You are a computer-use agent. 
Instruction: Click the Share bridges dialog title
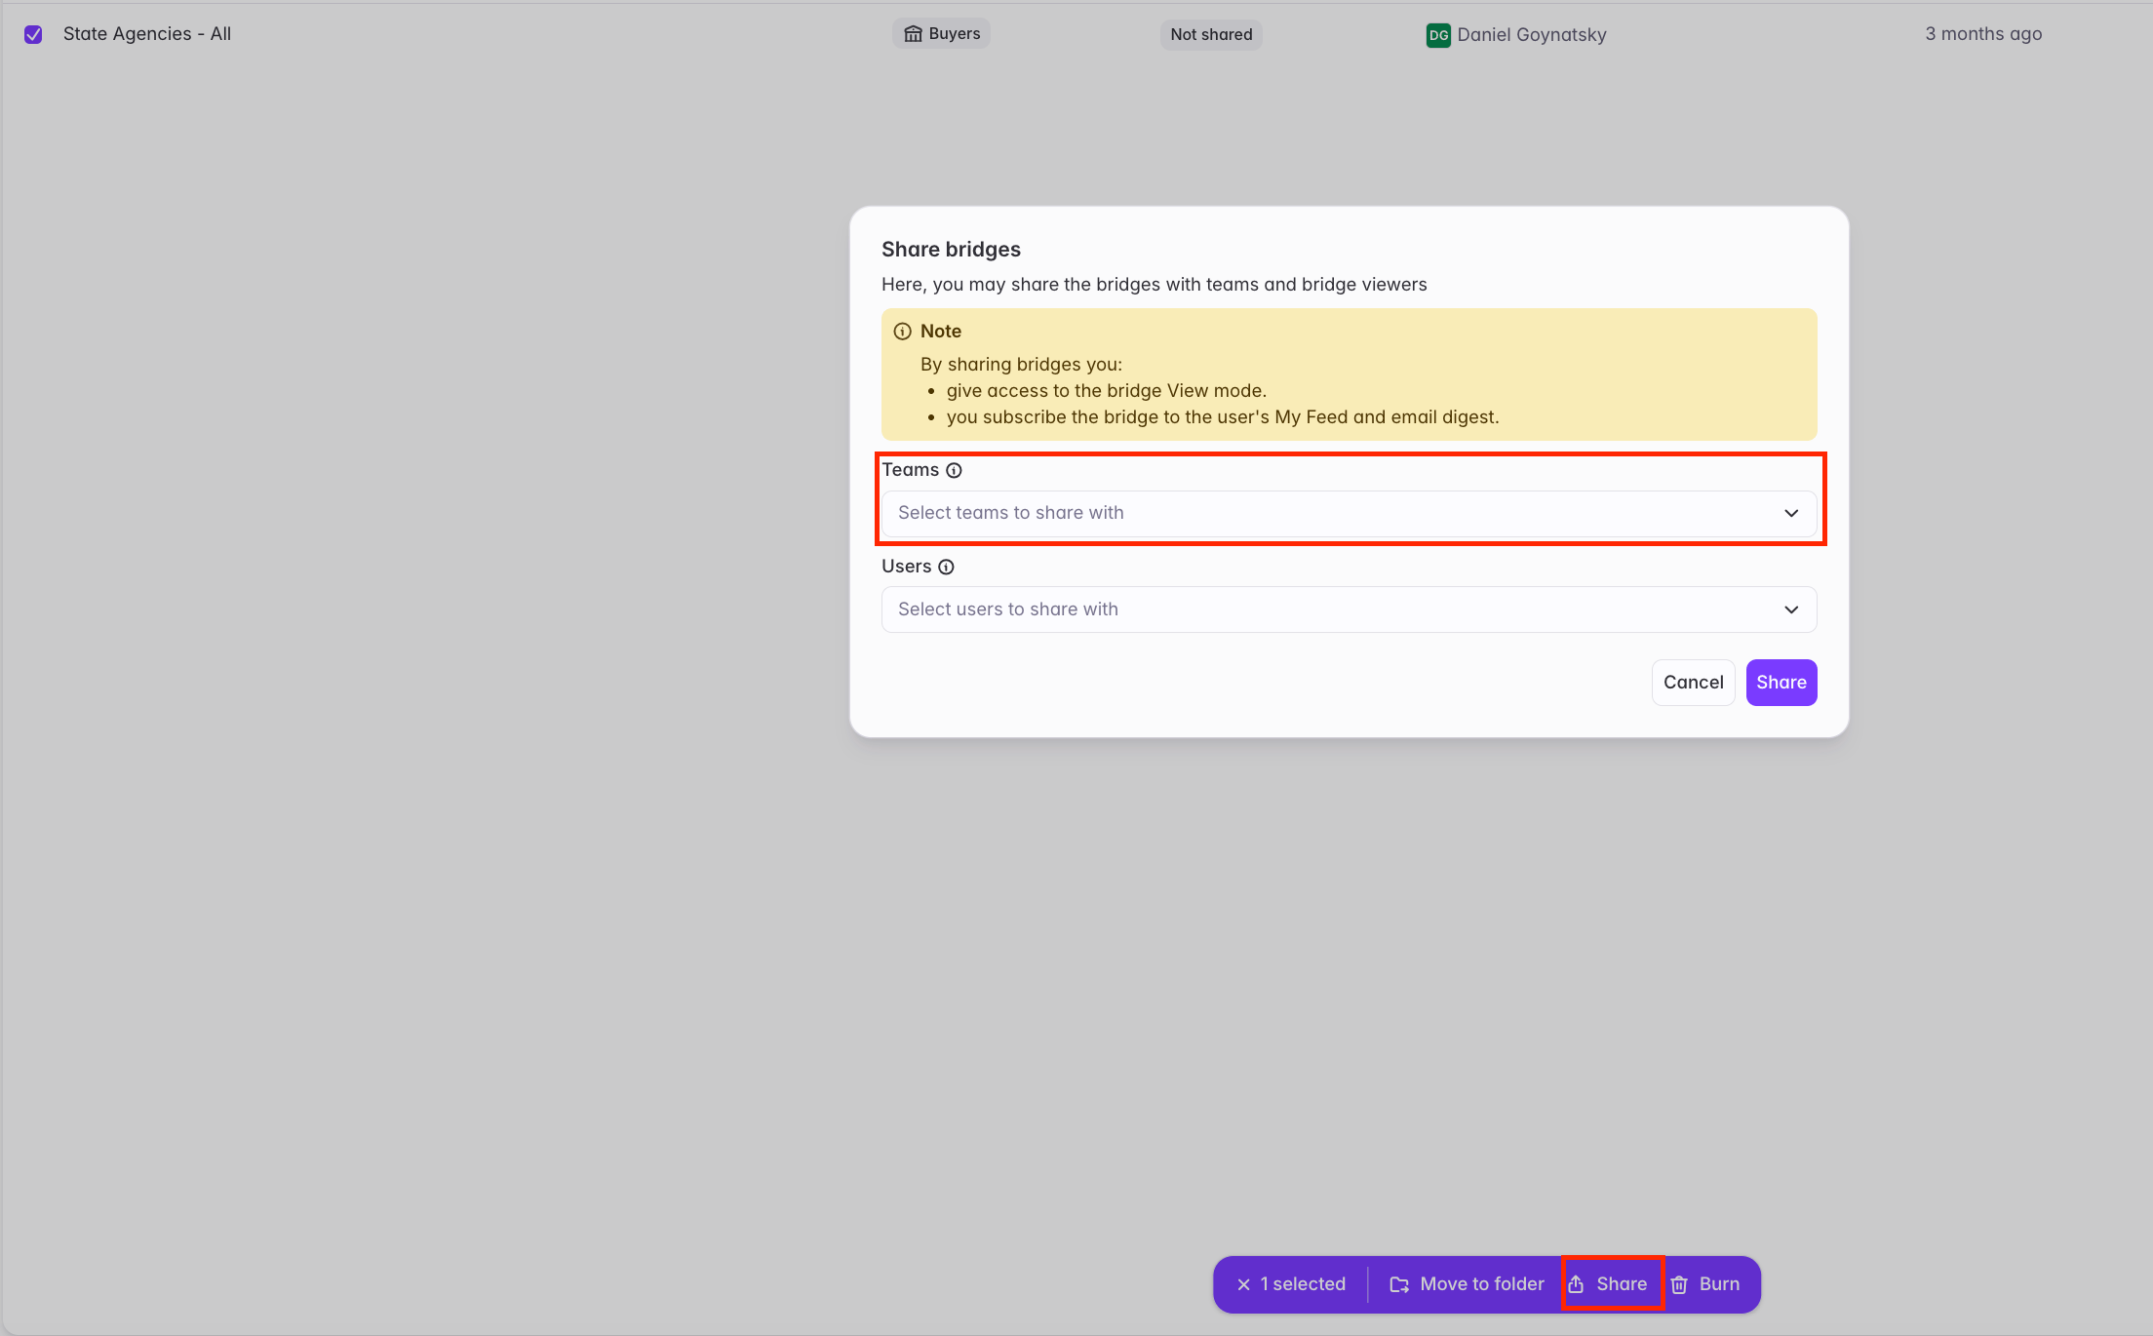951,250
